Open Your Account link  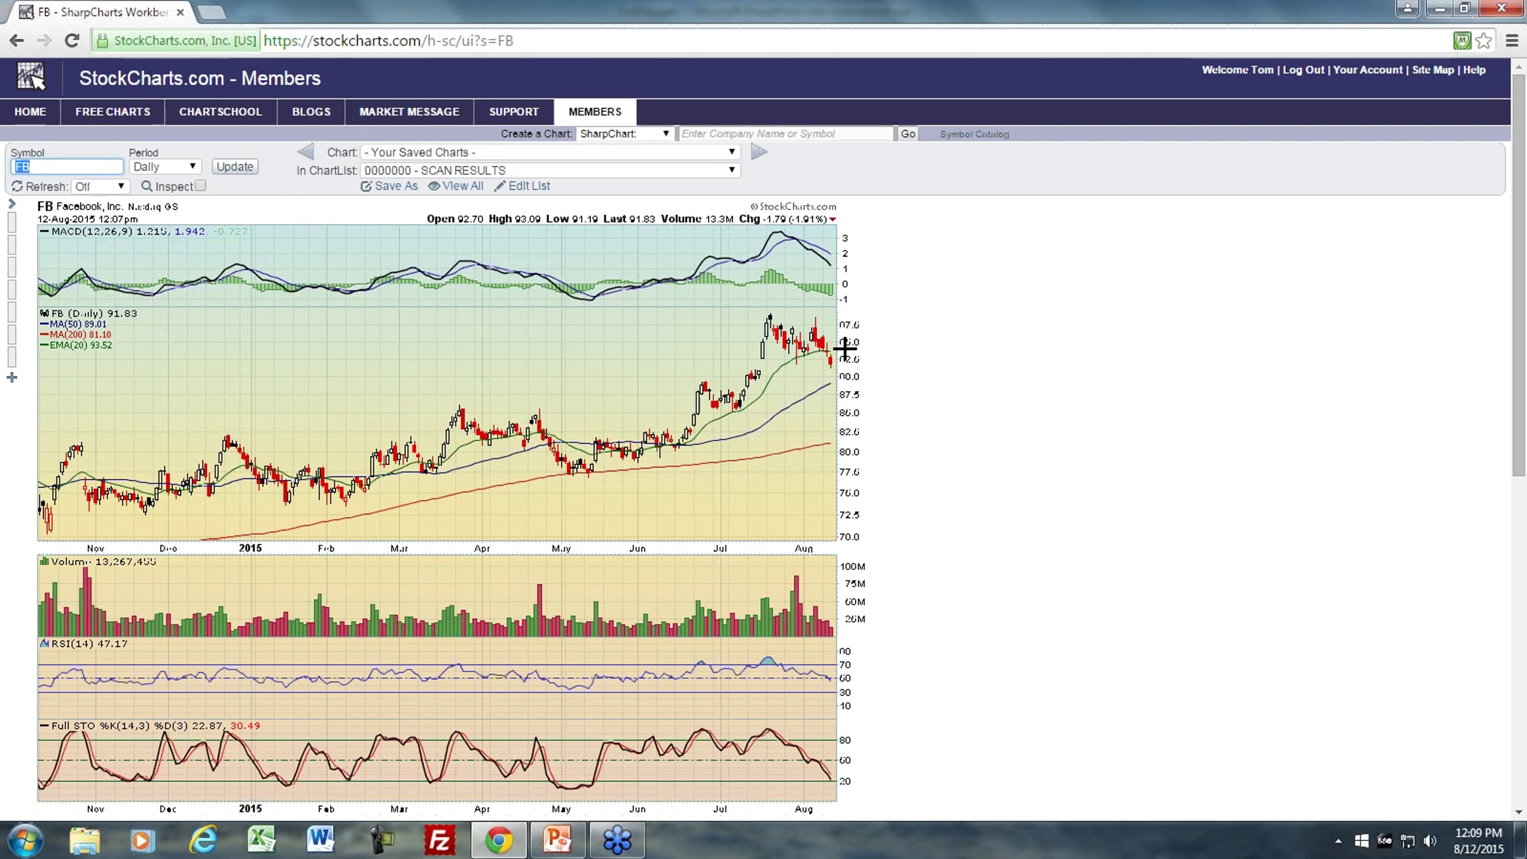pyautogui.click(x=1367, y=70)
